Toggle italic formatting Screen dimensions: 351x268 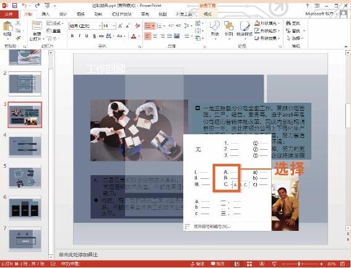[79, 36]
